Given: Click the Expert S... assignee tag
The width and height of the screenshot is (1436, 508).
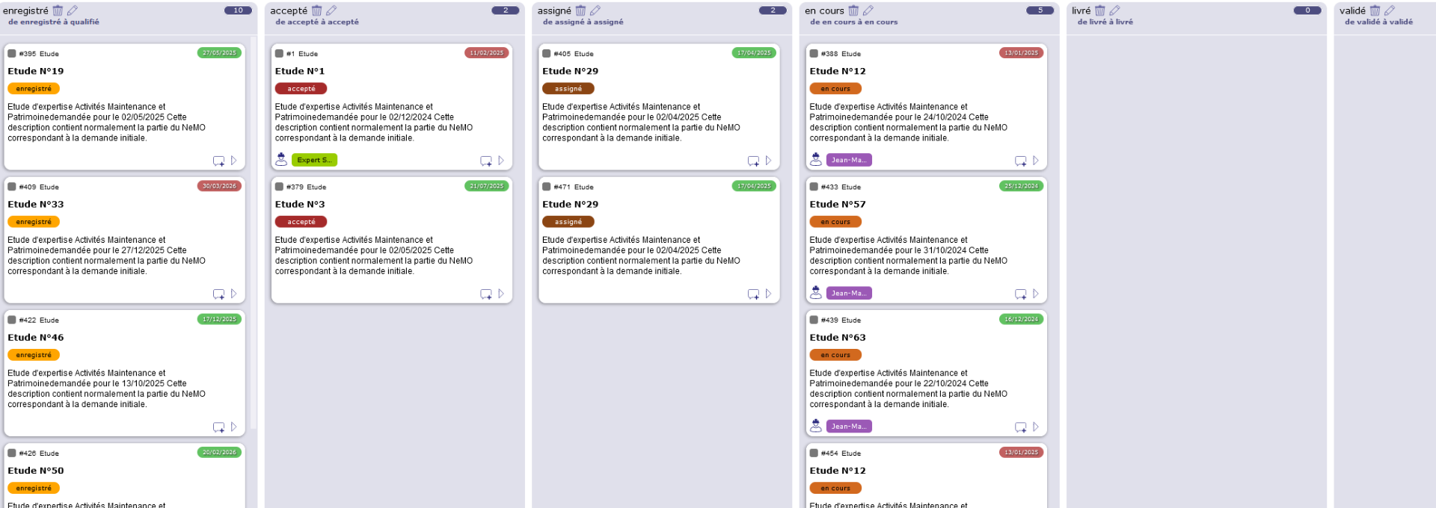Looking at the screenshot, I should (314, 160).
